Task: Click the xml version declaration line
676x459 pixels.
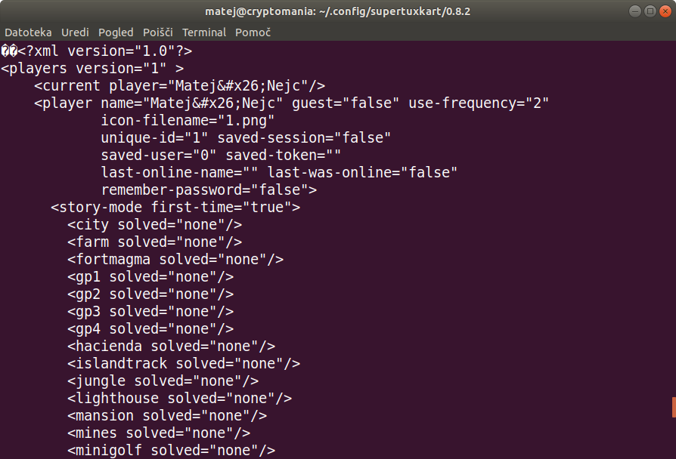Action: point(97,51)
